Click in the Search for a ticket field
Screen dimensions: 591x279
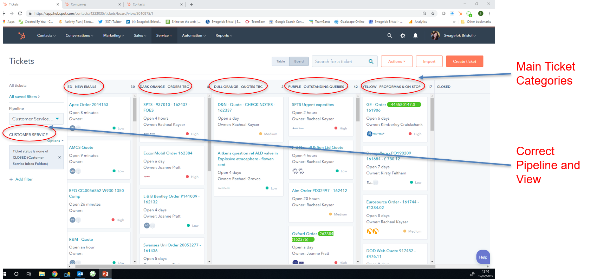tap(339, 61)
